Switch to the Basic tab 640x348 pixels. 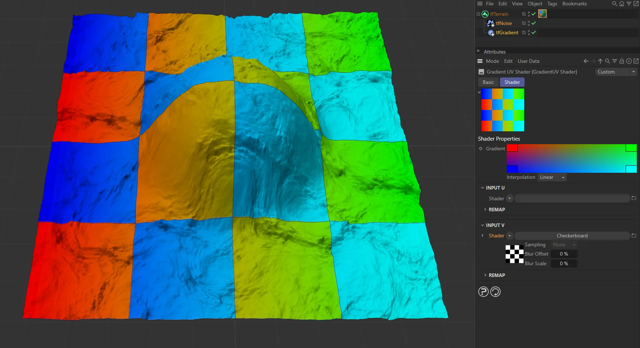pyautogui.click(x=488, y=82)
